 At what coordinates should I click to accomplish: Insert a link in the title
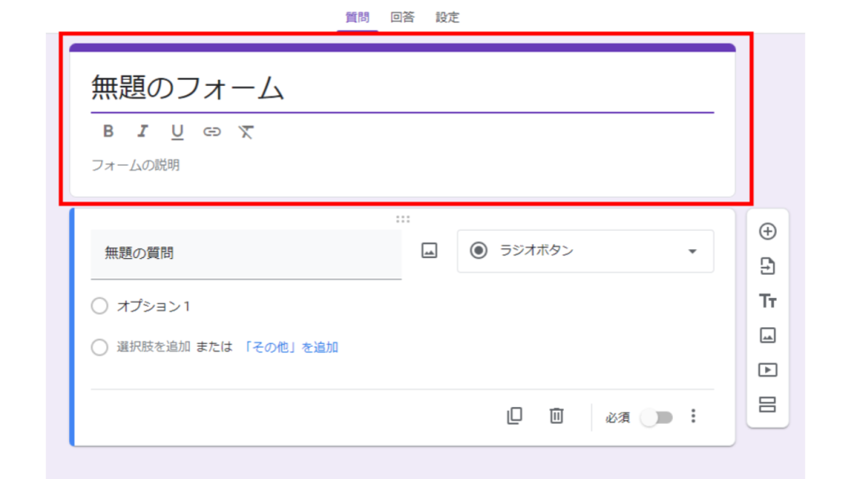point(212,131)
